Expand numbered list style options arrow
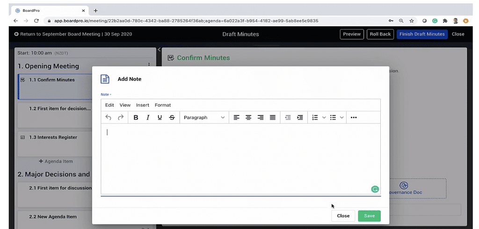The image size is (479, 229). coord(324,117)
